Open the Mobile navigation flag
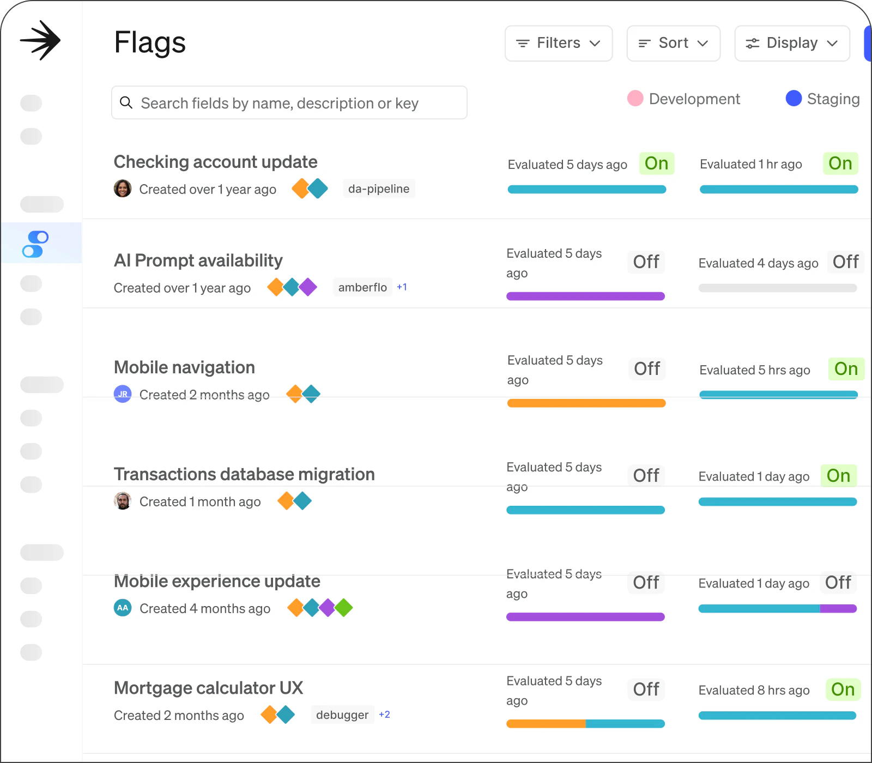Viewport: 872px width, 763px height. [x=184, y=367]
